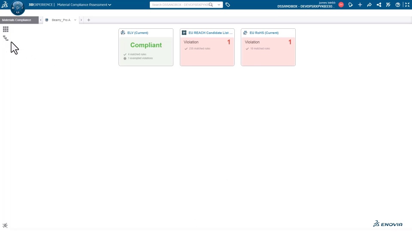Click the next tab chevron
This screenshot has width=412, height=232.
tap(81, 20)
